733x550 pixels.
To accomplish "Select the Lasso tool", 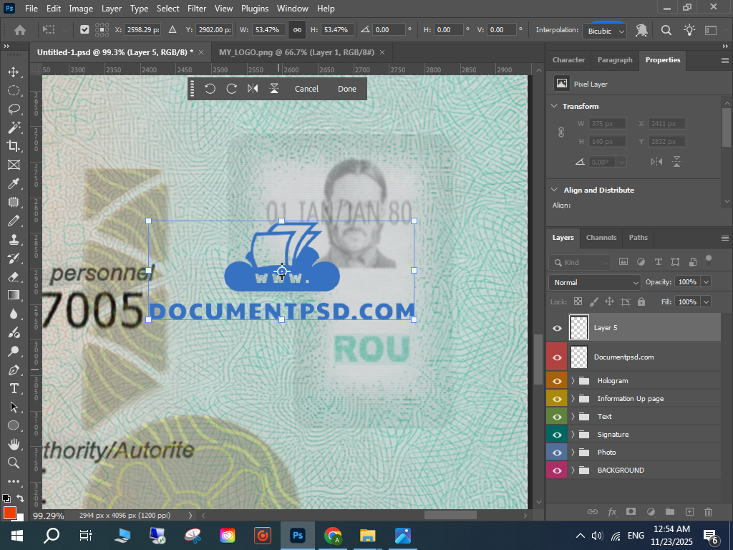I will [x=14, y=109].
